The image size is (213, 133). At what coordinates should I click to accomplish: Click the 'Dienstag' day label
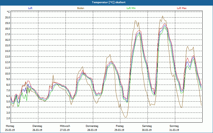coord(37,126)
